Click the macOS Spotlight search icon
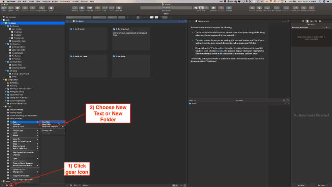The height and width of the screenshot is (187, 332). [320, 2]
